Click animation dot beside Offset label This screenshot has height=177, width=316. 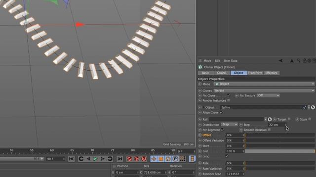(x=199, y=135)
